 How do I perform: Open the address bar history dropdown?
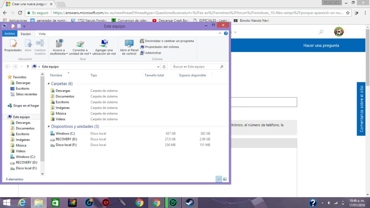tap(158, 67)
